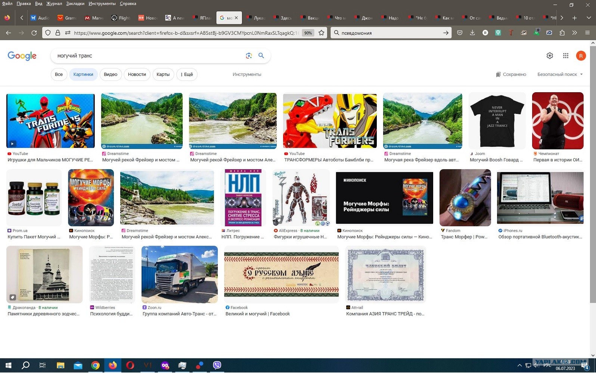Click the Google Lens camera search icon
This screenshot has width=596, height=373.
(249, 56)
